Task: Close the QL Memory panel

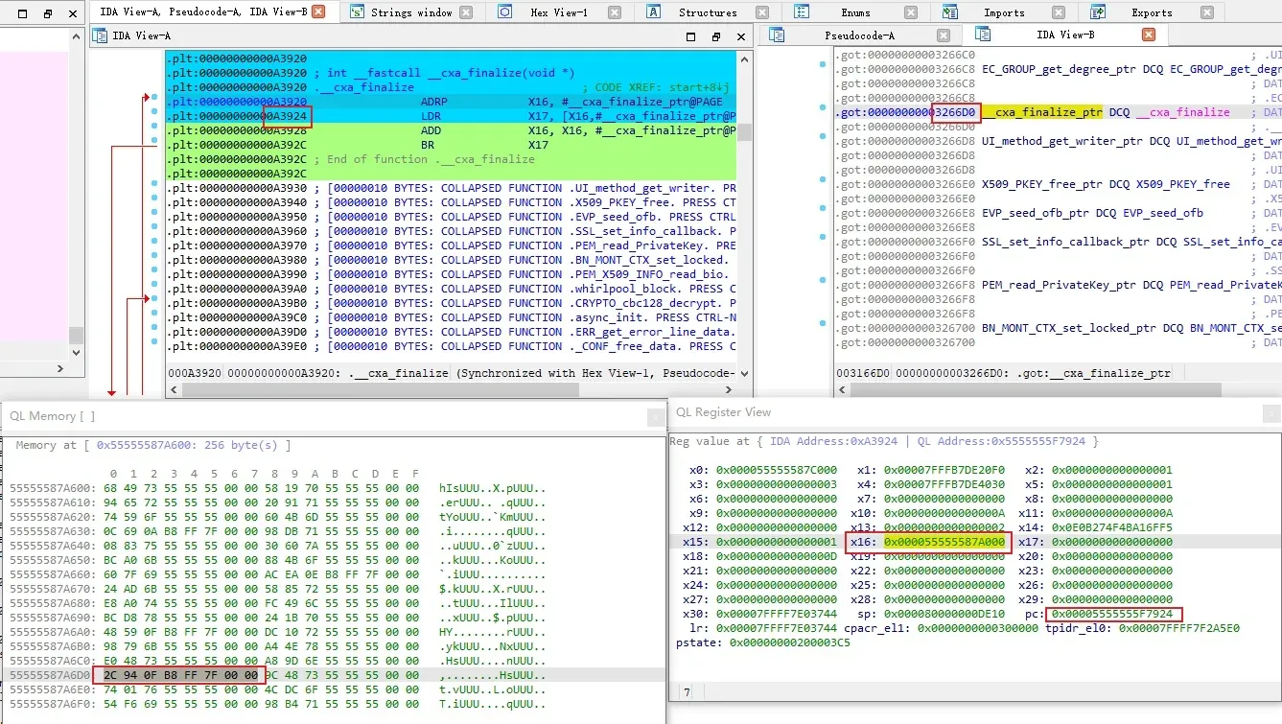Action: (656, 417)
